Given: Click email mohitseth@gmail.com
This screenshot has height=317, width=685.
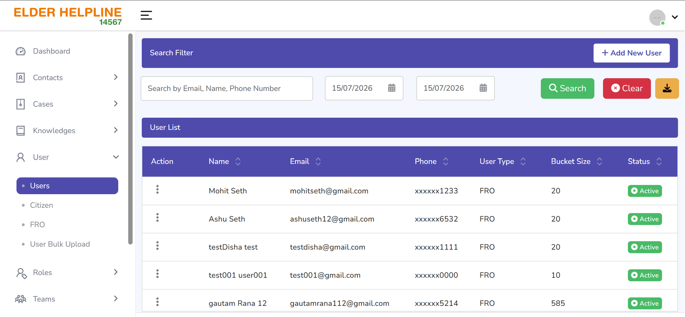Looking at the screenshot, I should [x=329, y=191].
